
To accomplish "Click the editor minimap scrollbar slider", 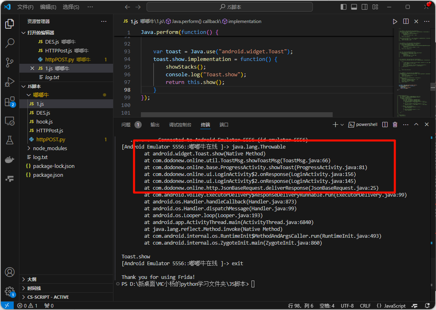I will pyautogui.click(x=433, y=87).
